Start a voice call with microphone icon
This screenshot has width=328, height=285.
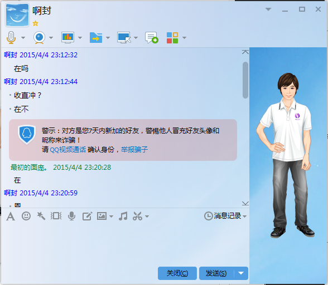coord(11,38)
